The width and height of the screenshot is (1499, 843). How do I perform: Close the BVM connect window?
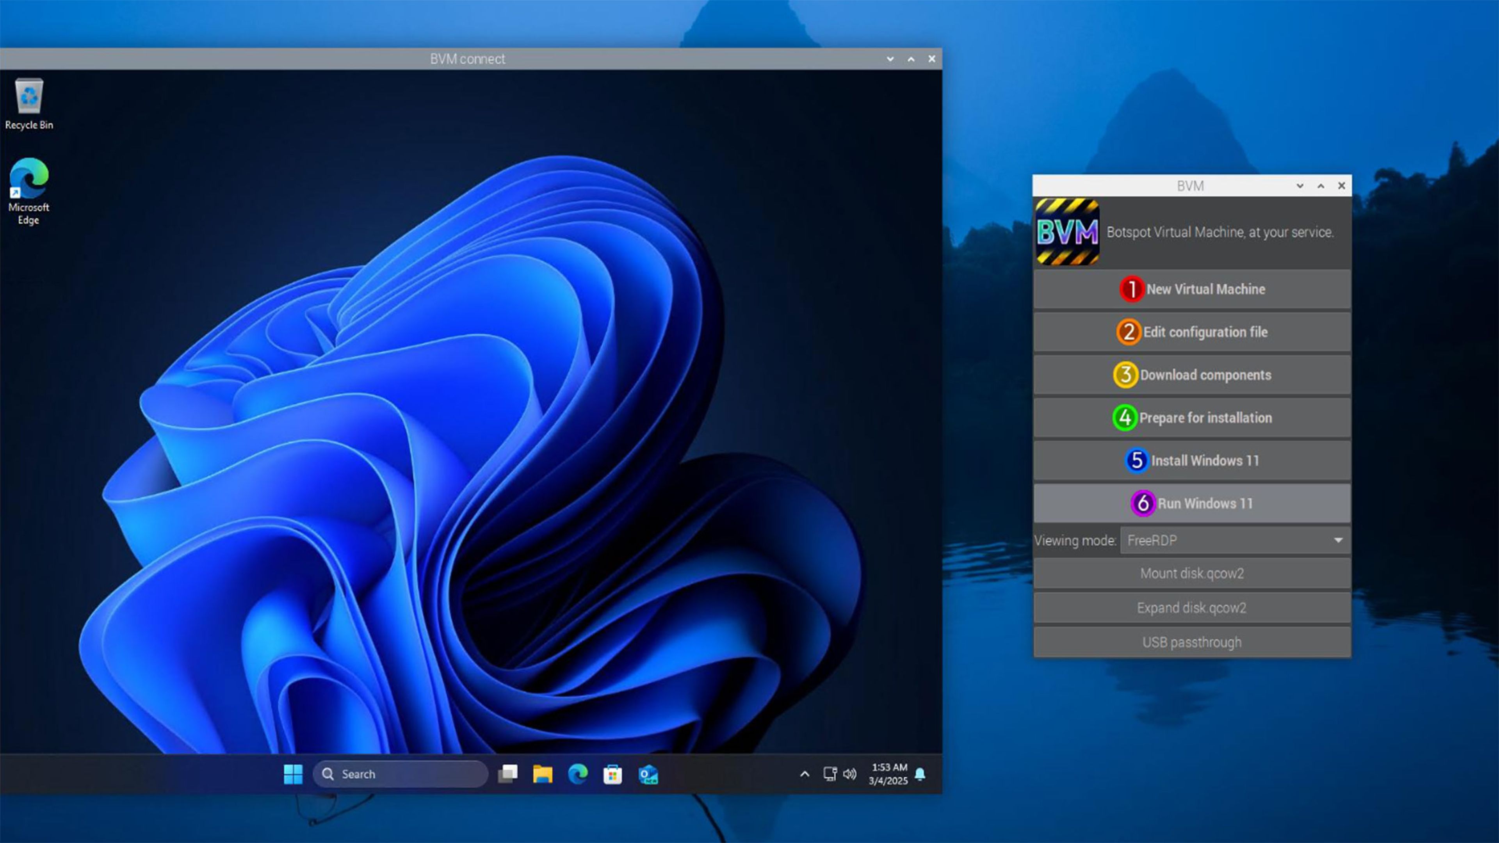932,59
